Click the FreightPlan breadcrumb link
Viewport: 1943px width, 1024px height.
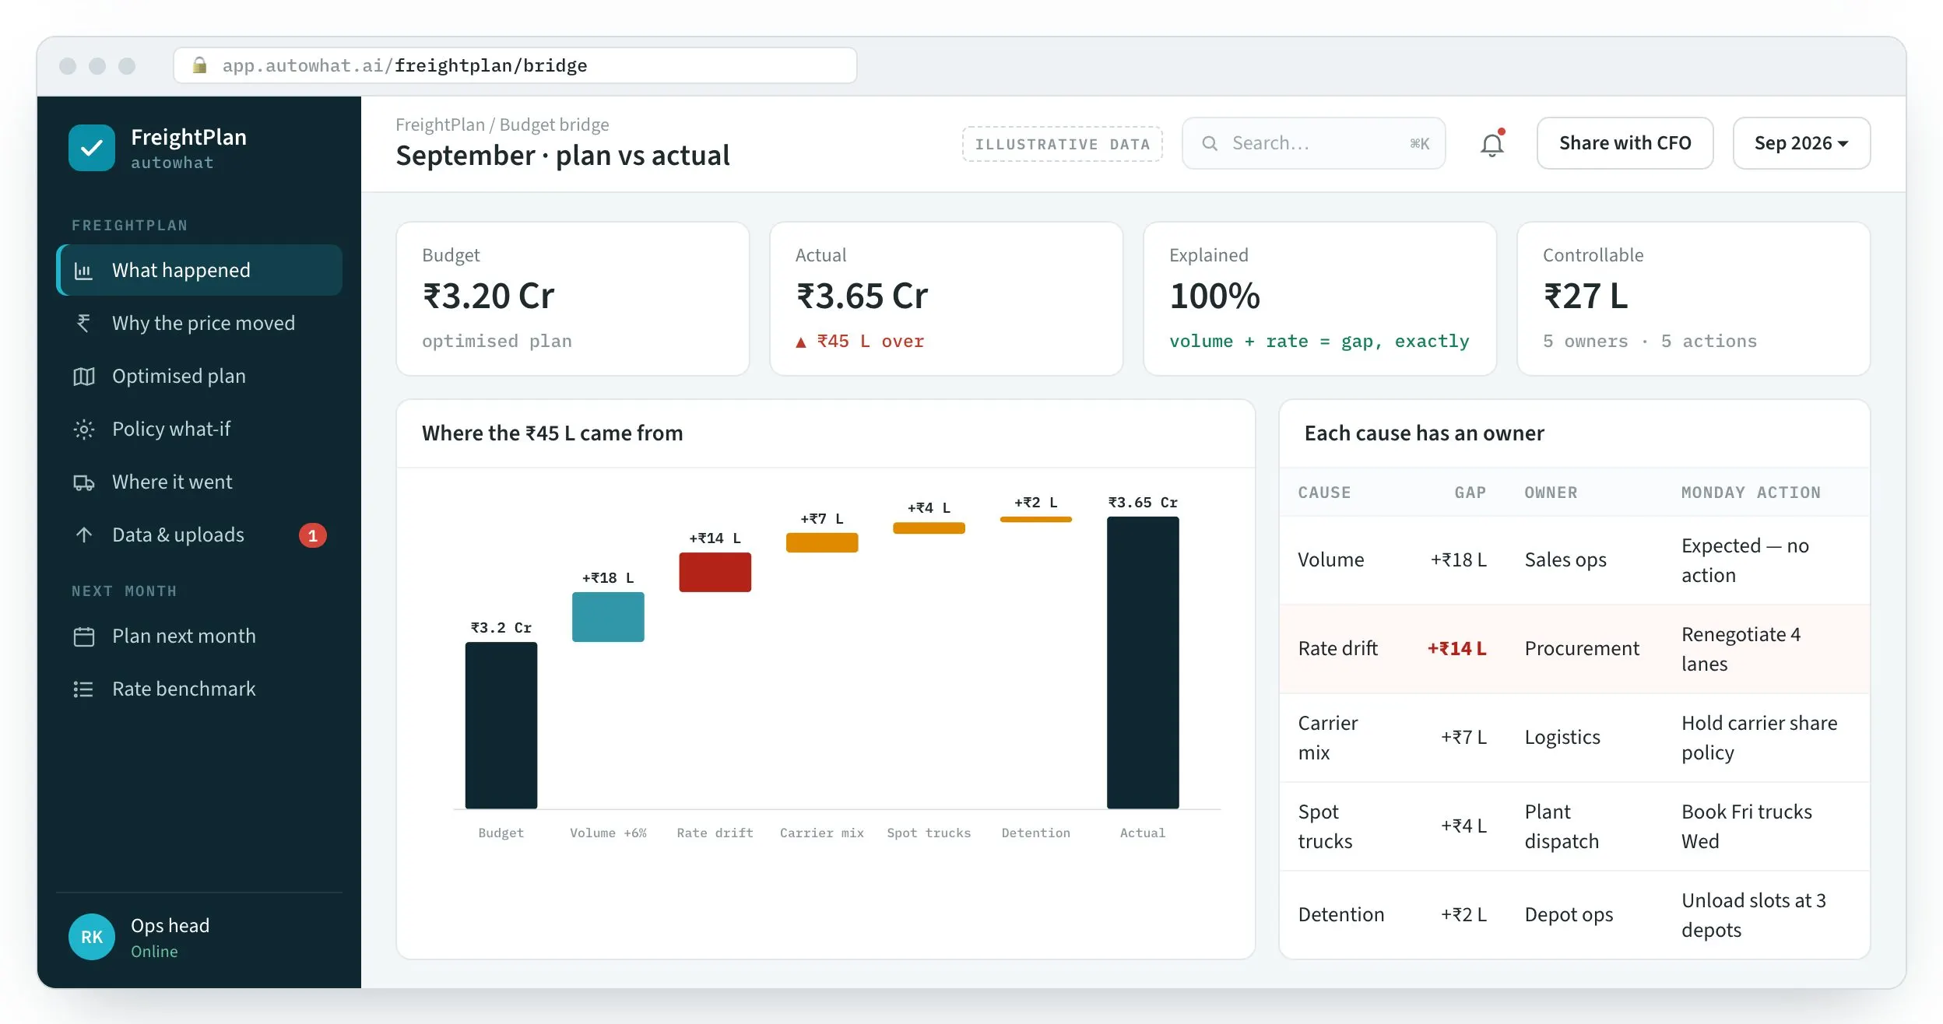pyautogui.click(x=440, y=124)
